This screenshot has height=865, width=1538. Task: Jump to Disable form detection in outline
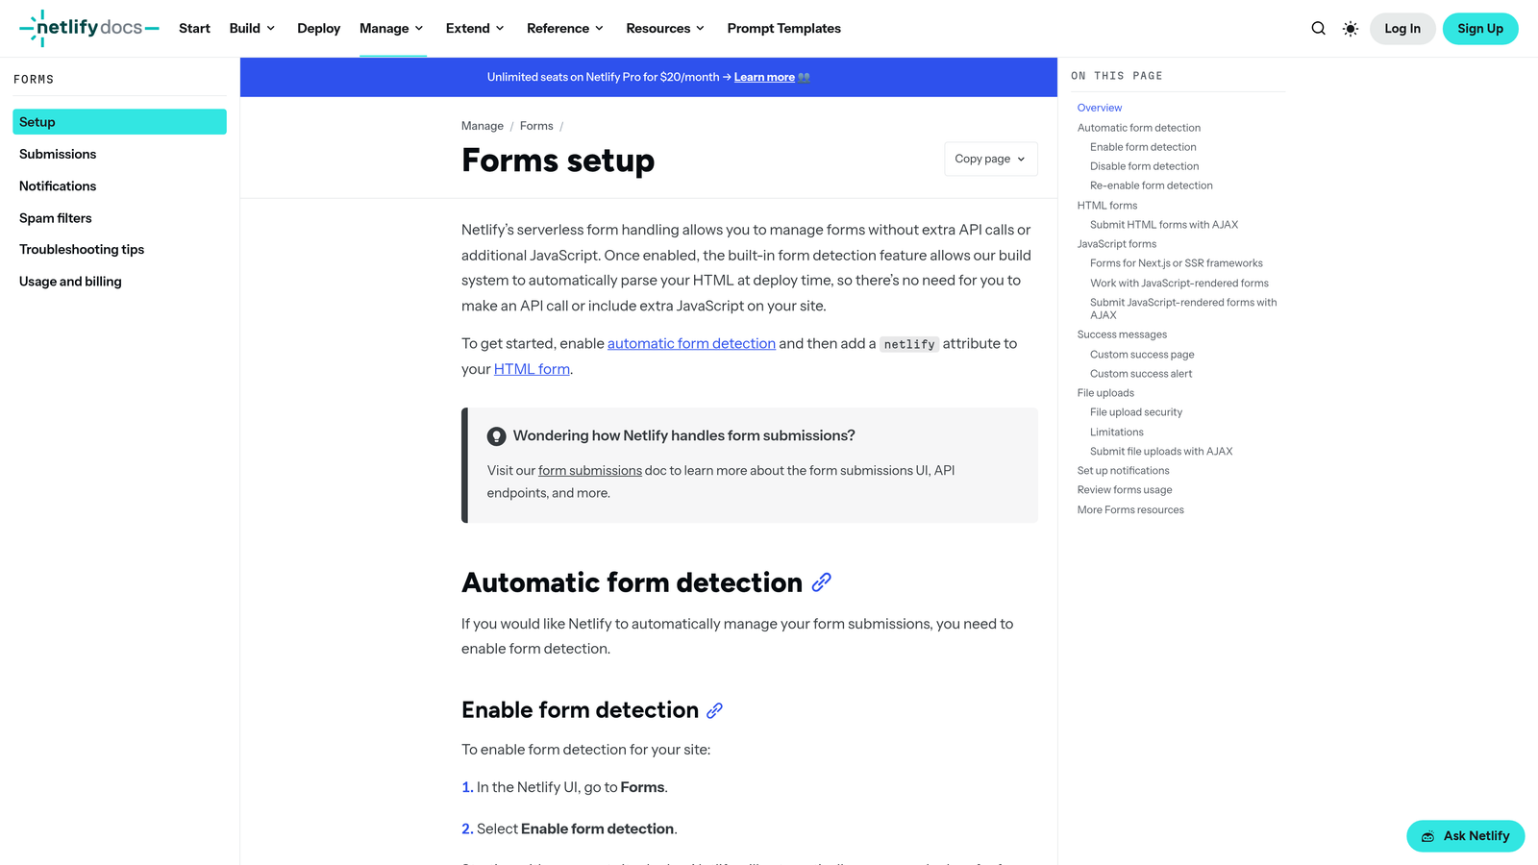click(x=1144, y=166)
